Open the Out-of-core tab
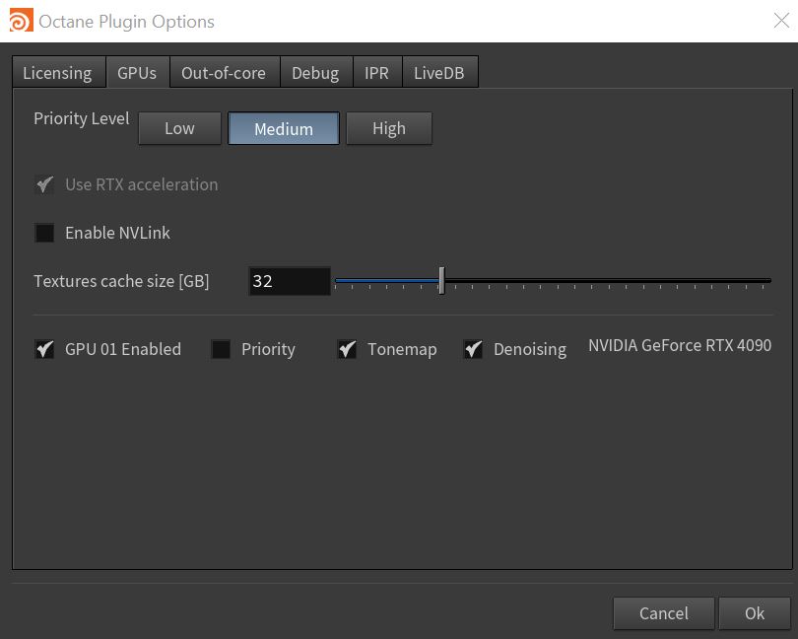The width and height of the screenshot is (798, 639). pyautogui.click(x=224, y=73)
